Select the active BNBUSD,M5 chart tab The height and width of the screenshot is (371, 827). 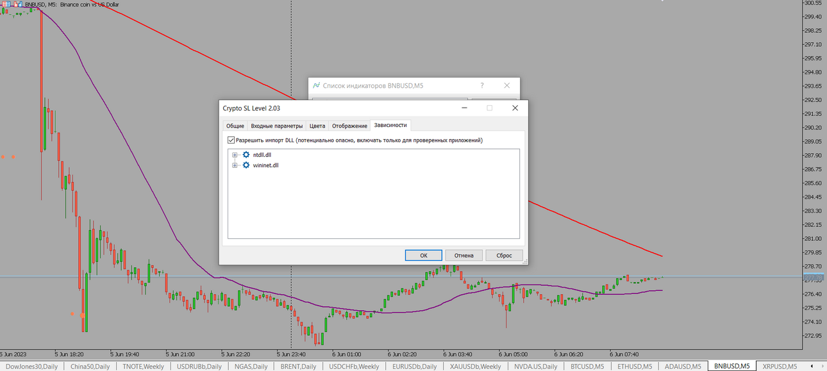[731, 367]
